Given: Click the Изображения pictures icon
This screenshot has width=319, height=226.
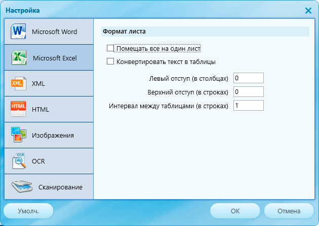Looking at the screenshot, I should pyautogui.click(x=19, y=135).
